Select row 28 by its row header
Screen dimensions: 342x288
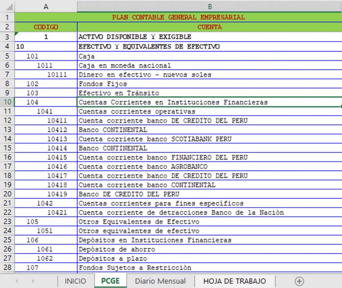click(x=7, y=267)
